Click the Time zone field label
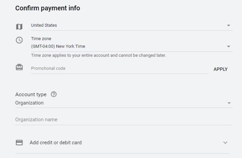Viewport: 242px width, 158px height. pyautogui.click(x=41, y=39)
